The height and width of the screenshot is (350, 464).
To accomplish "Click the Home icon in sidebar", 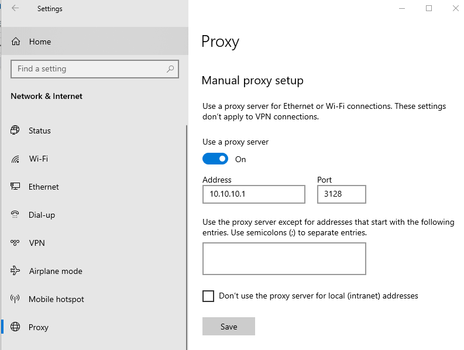I will (x=16, y=42).
